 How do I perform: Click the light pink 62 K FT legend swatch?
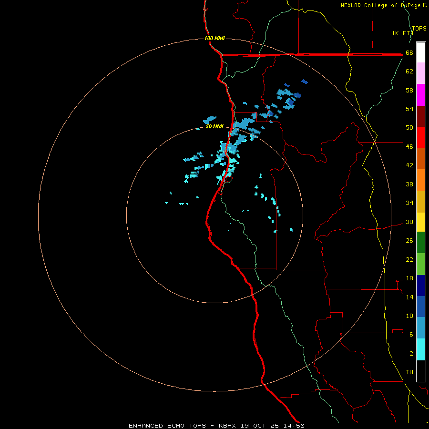click(421, 73)
